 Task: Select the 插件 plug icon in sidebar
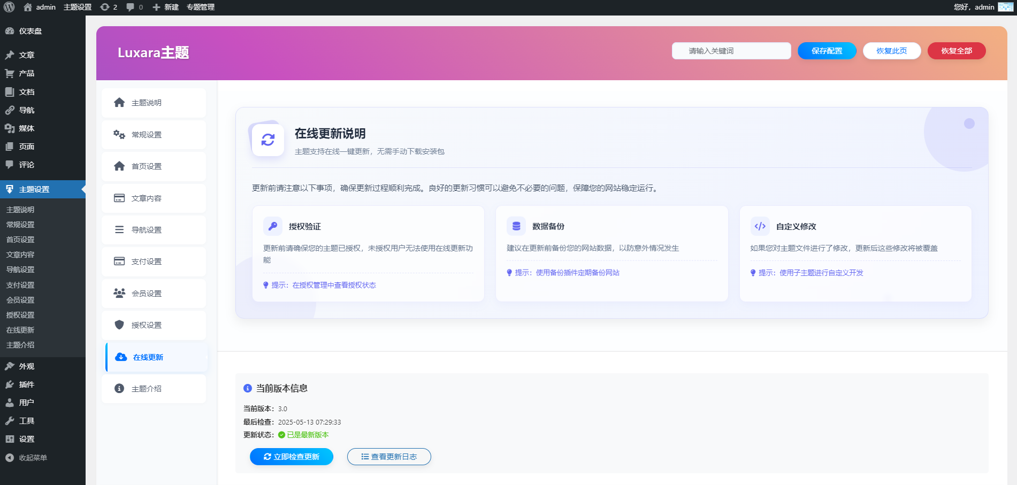pyautogui.click(x=10, y=384)
